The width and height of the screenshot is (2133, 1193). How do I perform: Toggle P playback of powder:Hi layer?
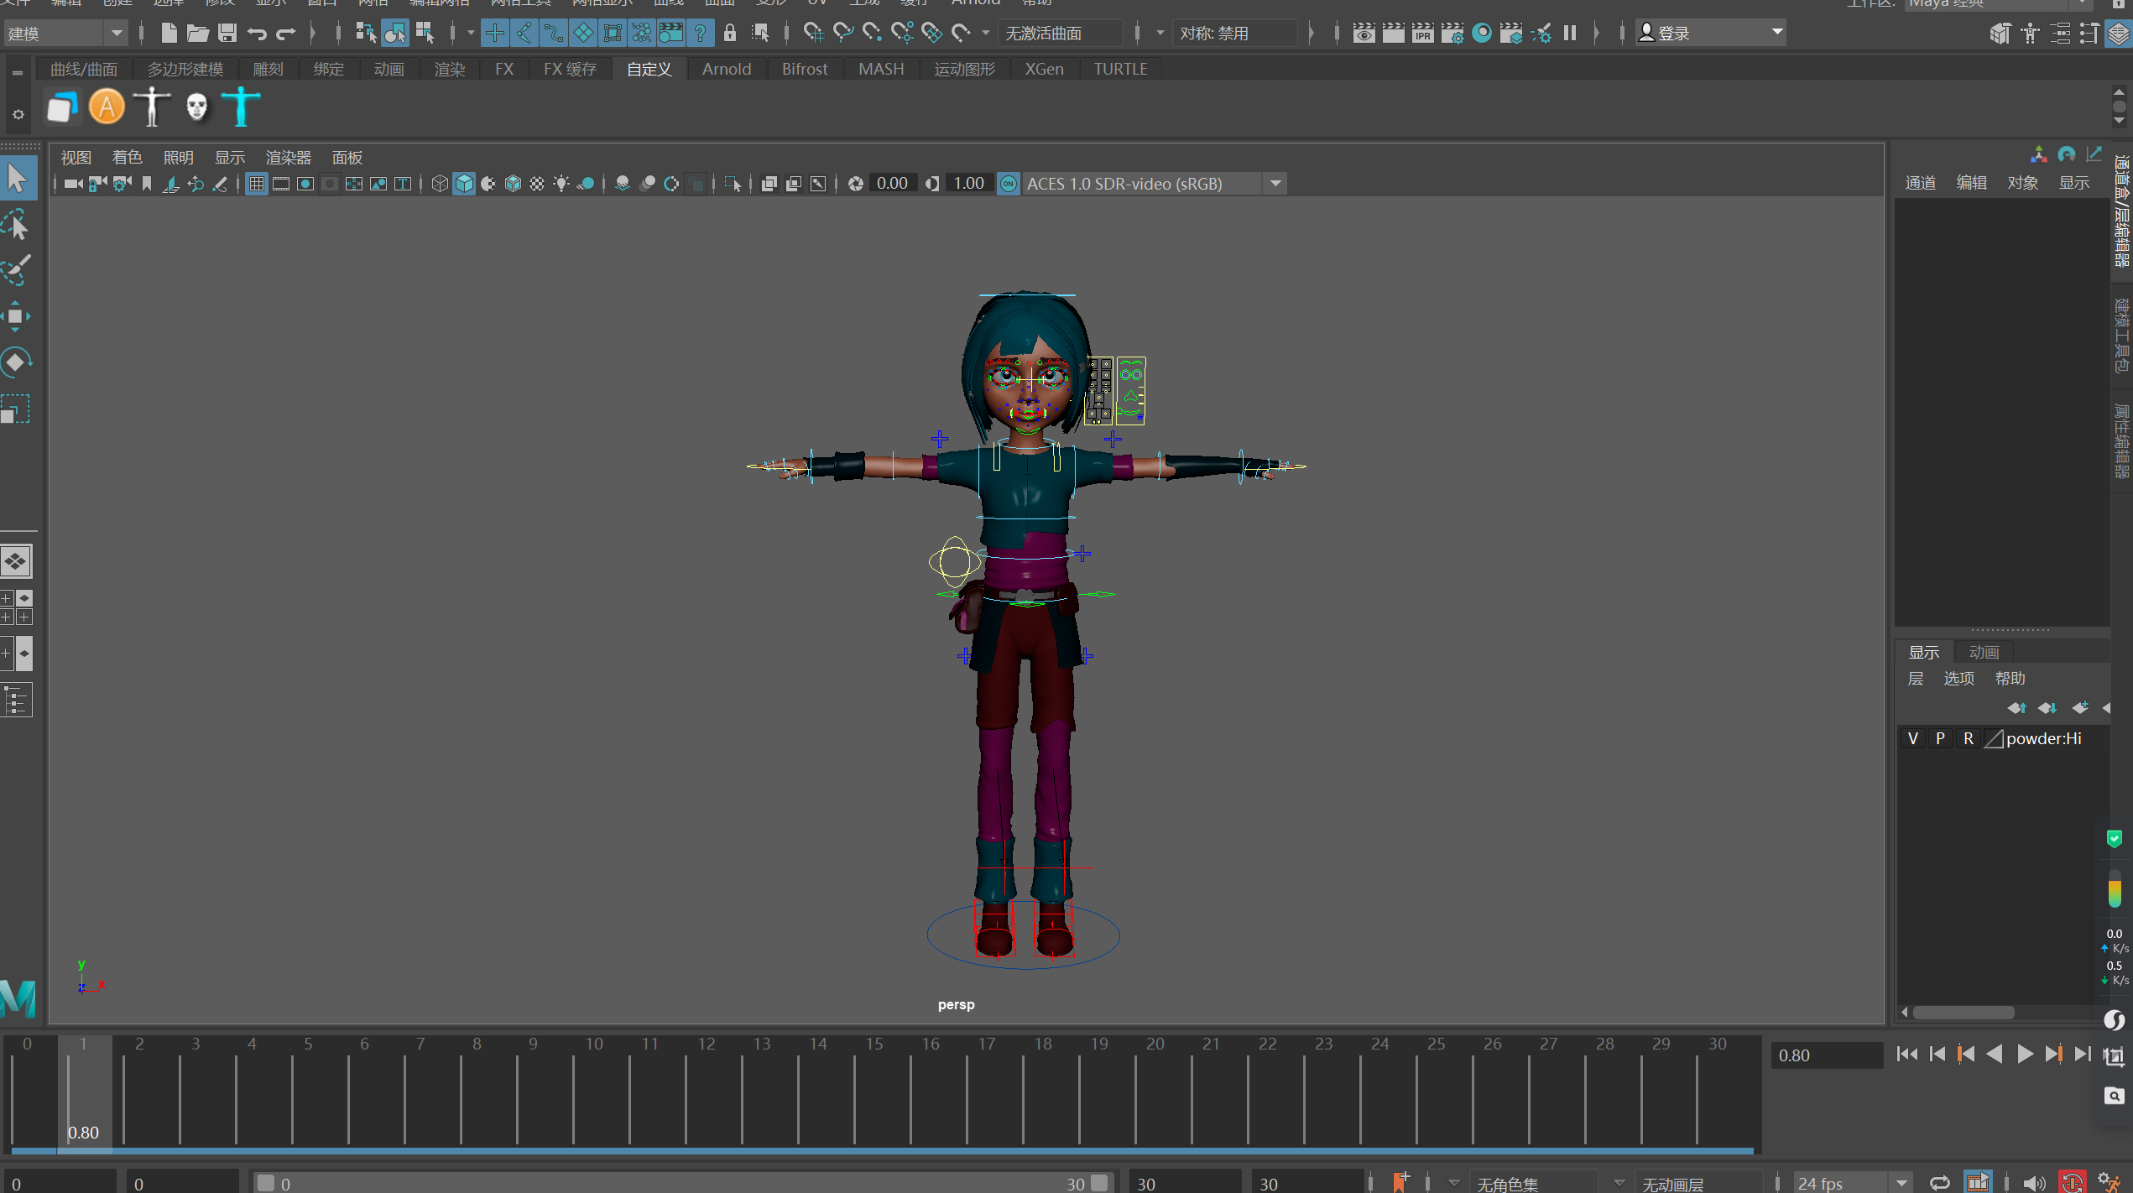click(1940, 739)
